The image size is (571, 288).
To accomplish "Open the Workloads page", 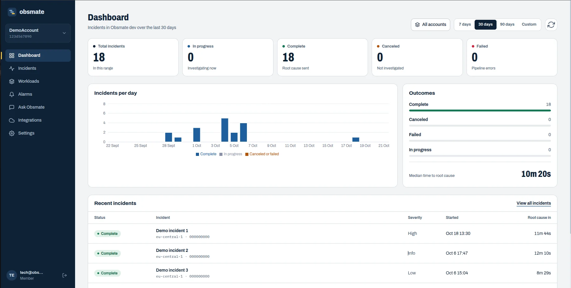I will (x=38, y=81).
